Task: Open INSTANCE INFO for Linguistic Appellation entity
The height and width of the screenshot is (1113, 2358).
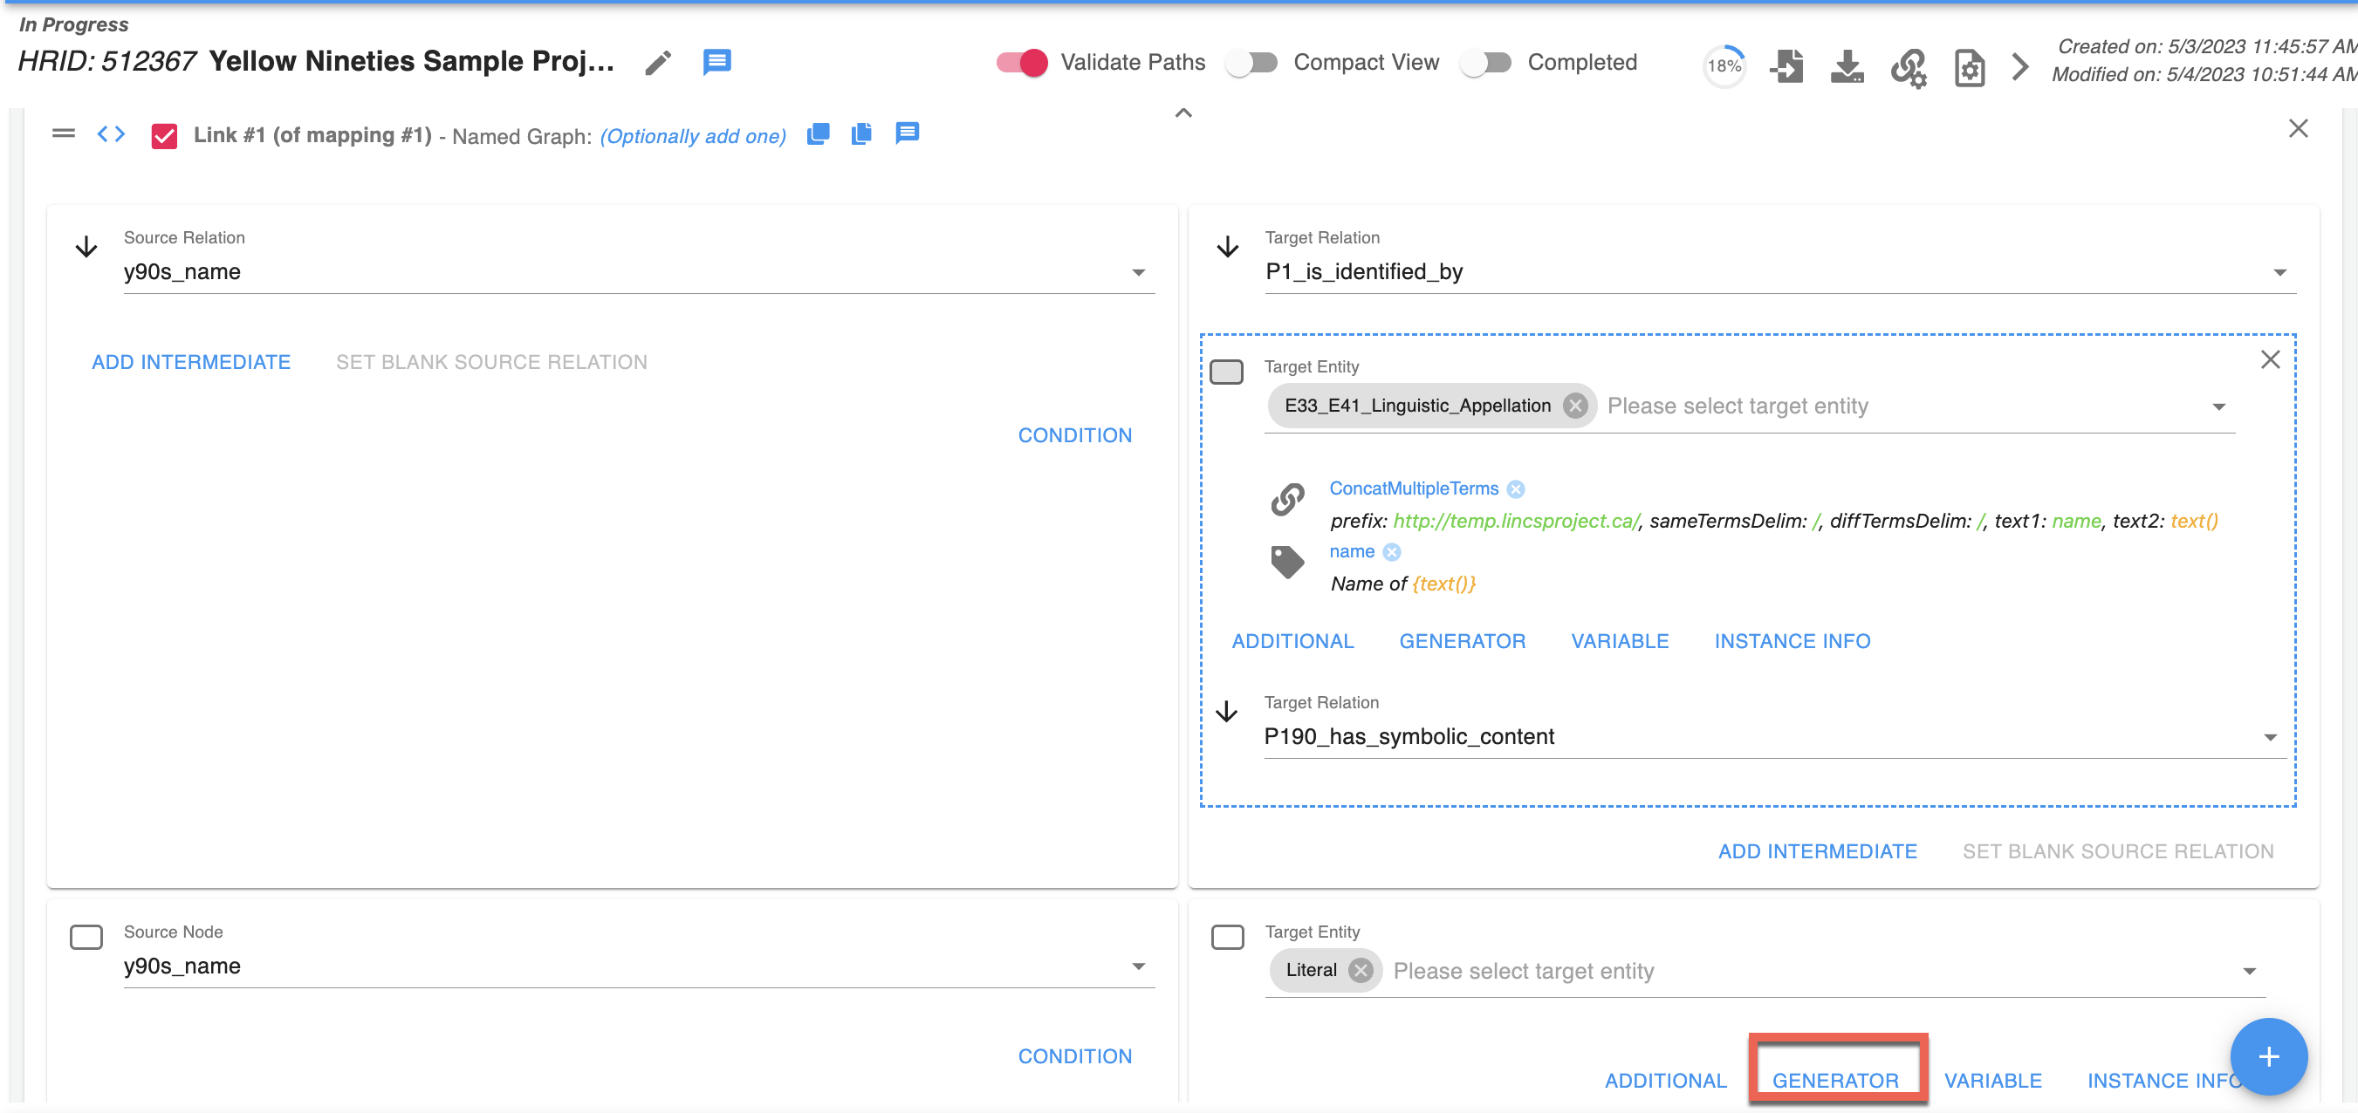Action: (1792, 641)
